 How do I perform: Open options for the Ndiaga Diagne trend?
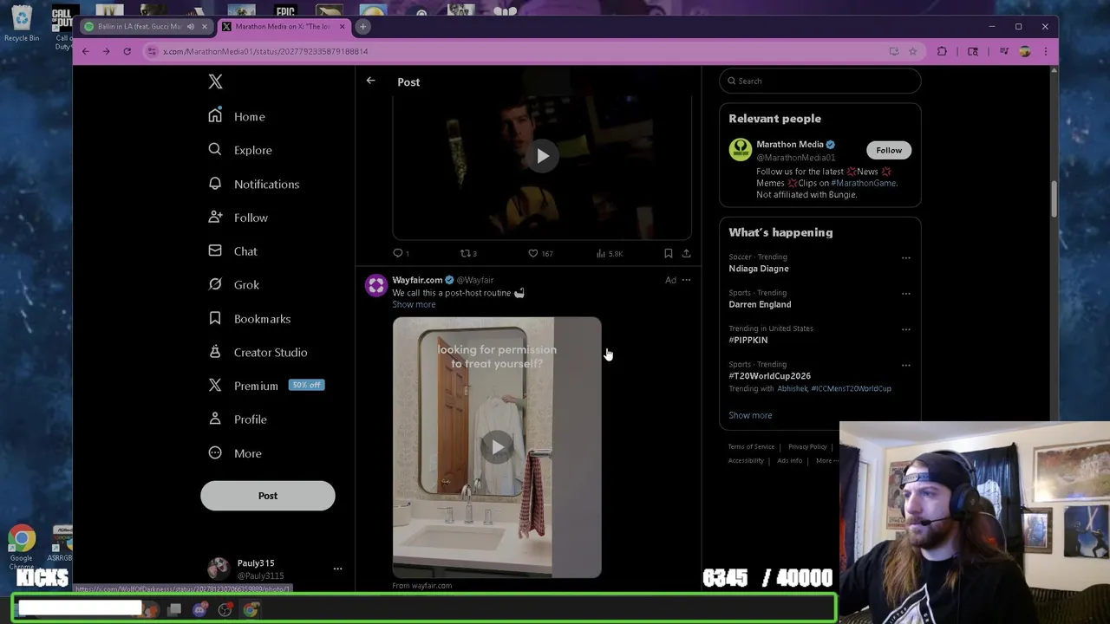(905, 257)
